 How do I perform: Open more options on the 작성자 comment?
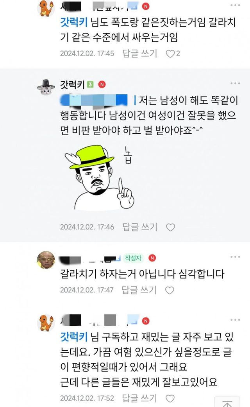pos(235,257)
